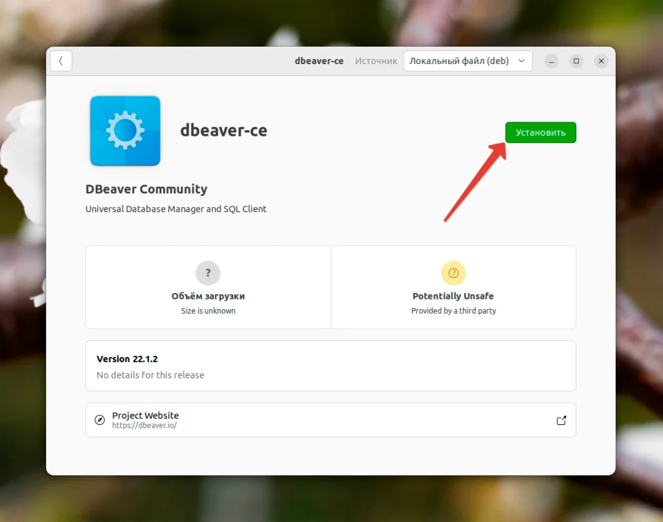
Task: Open the external link icon for Project Website
Action: pyautogui.click(x=561, y=420)
